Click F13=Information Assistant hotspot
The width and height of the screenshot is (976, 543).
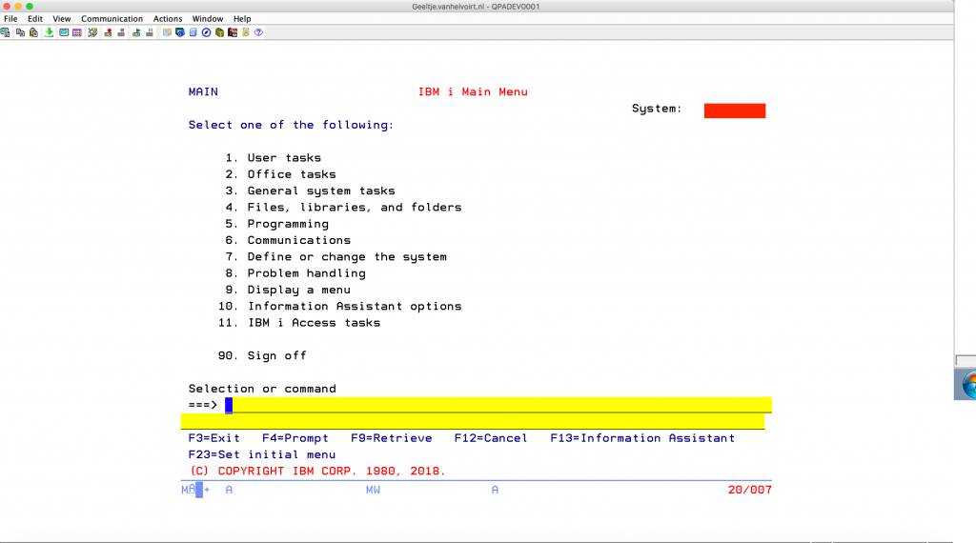(x=642, y=438)
